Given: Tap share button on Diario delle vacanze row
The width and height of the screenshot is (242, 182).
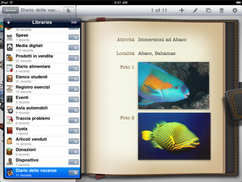Looking at the screenshot, I should pos(74,172).
